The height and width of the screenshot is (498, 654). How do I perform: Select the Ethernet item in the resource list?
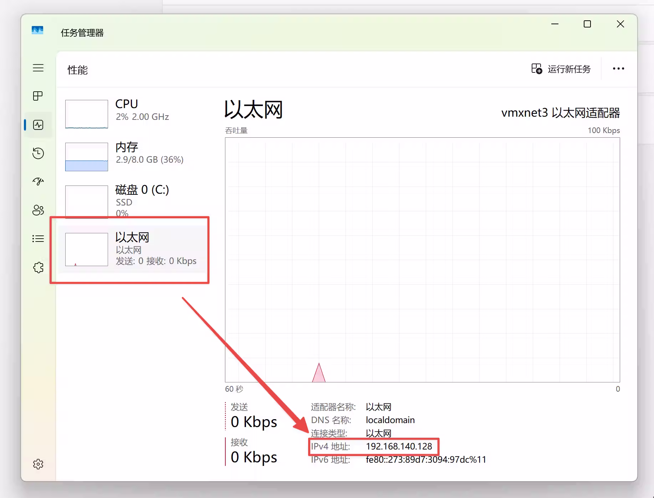tap(132, 249)
